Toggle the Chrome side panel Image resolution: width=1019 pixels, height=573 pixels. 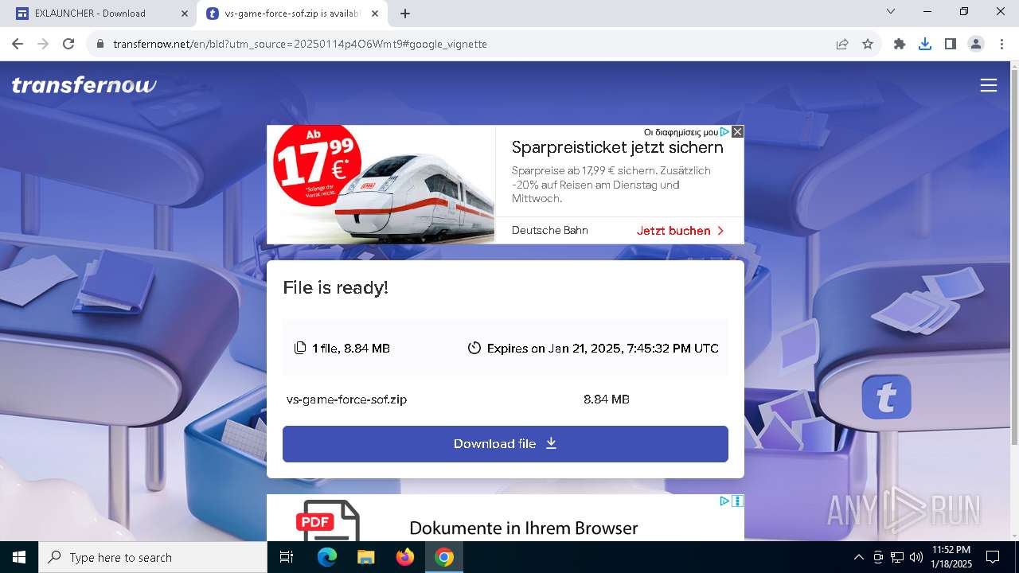(951, 44)
